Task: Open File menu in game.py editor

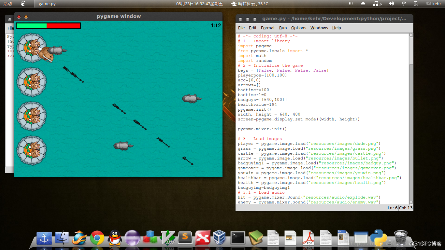Action: click(x=241, y=28)
